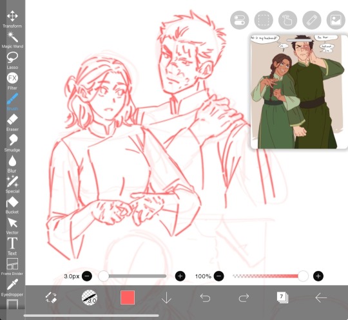Open the reference image material icon

point(336,20)
